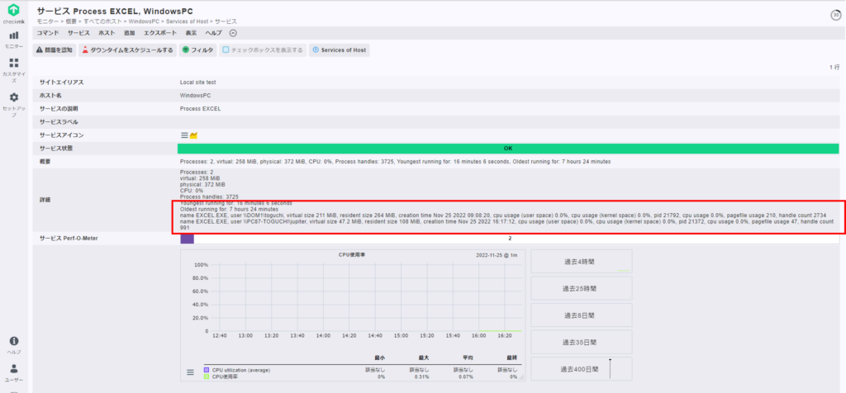Click the purple Perf-O-Meter bar
The height and width of the screenshot is (393, 846).
pyautogui.click(x=188, y=239)
